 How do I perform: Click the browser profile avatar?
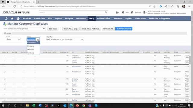point(184,6)
